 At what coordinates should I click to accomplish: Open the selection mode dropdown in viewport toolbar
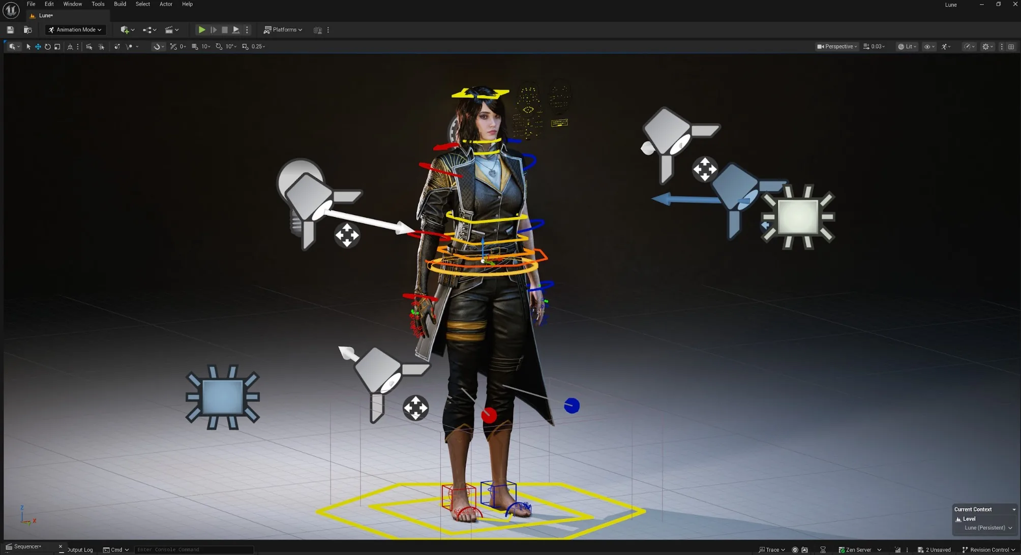pos(14,47)
